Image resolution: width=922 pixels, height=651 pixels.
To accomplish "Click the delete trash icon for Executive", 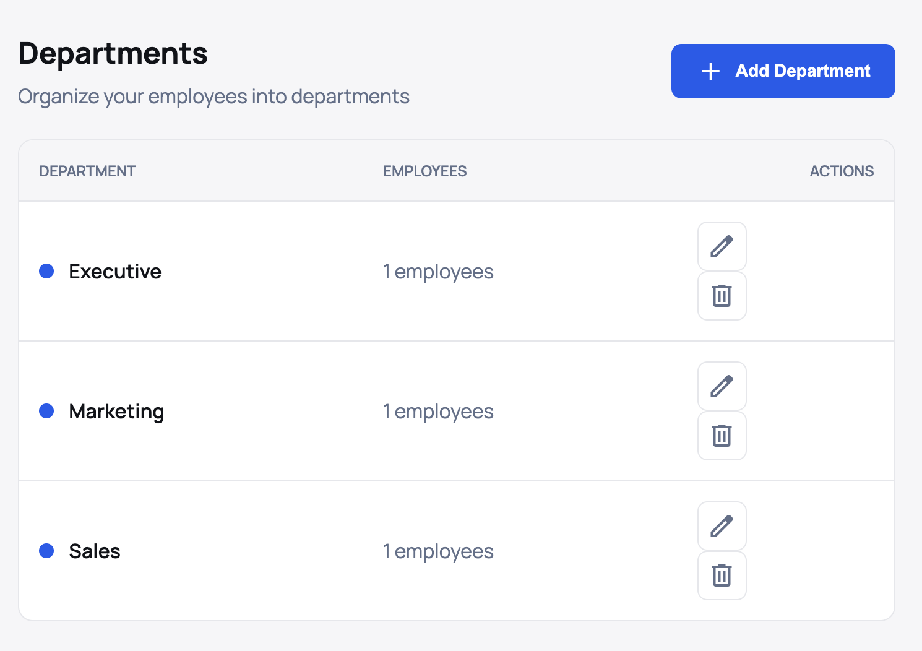I will pos(722,296).
